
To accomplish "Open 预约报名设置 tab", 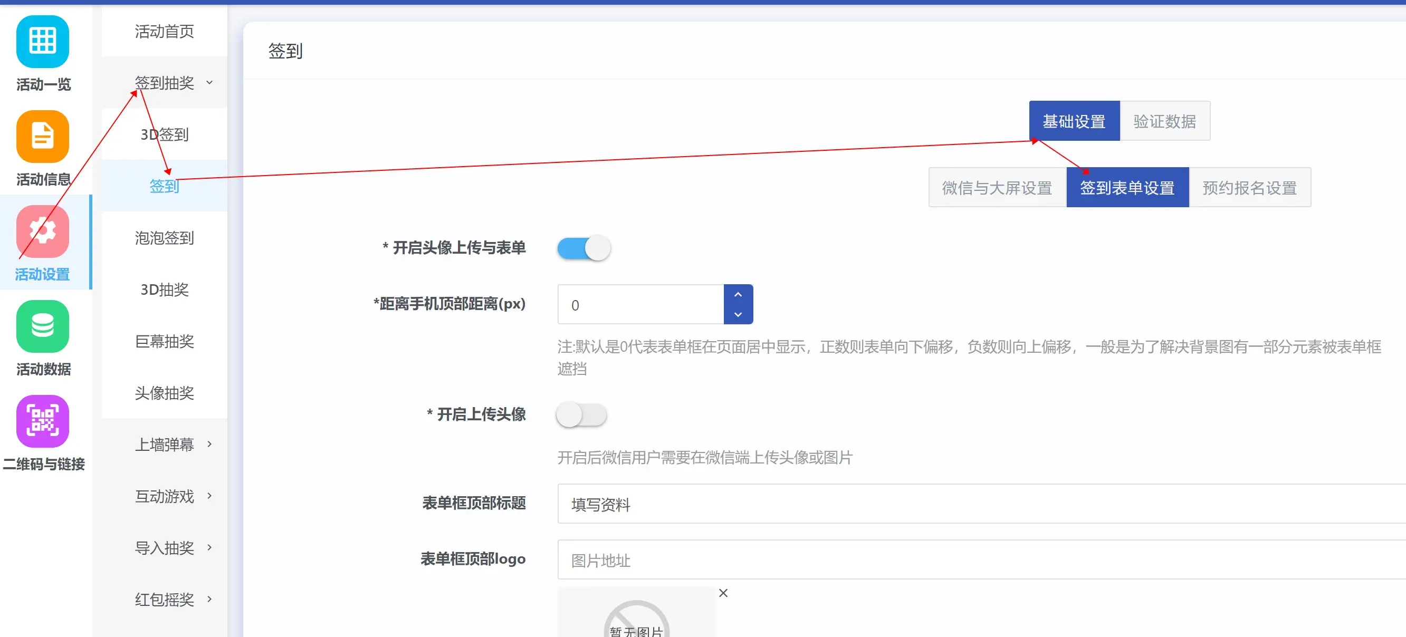I will pyautogui.click(x=1249, y=188).
